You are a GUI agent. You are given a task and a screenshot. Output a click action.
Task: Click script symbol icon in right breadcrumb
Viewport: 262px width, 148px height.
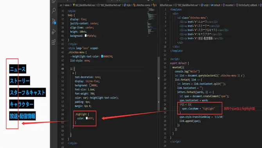coord(202,5)
